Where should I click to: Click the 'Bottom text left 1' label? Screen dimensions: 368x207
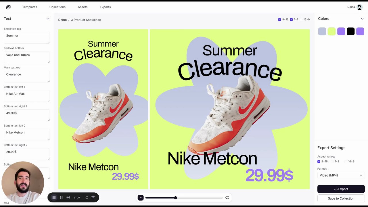coord(14,87)
